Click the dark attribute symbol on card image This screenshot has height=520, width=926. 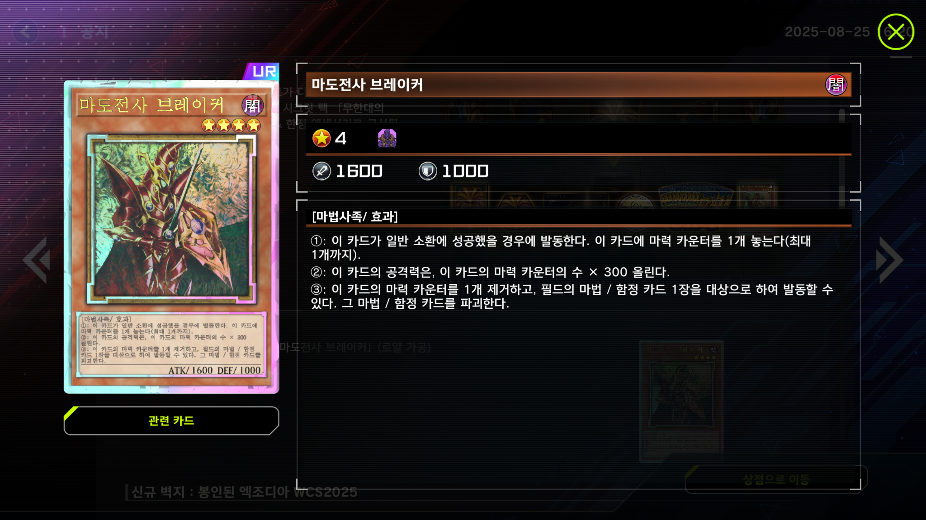point(252,105)
